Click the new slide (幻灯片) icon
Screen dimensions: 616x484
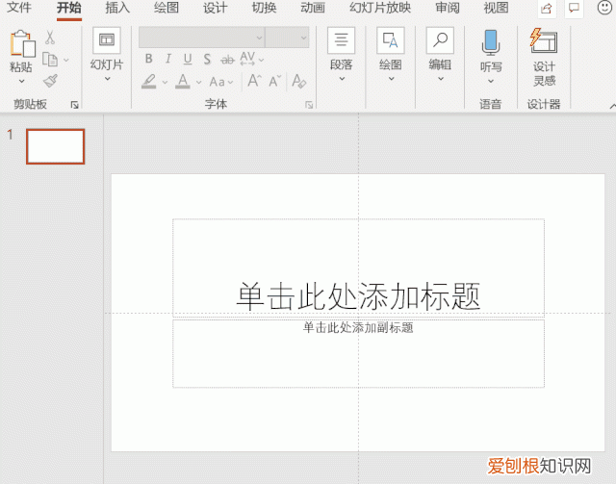coord(107,40)
